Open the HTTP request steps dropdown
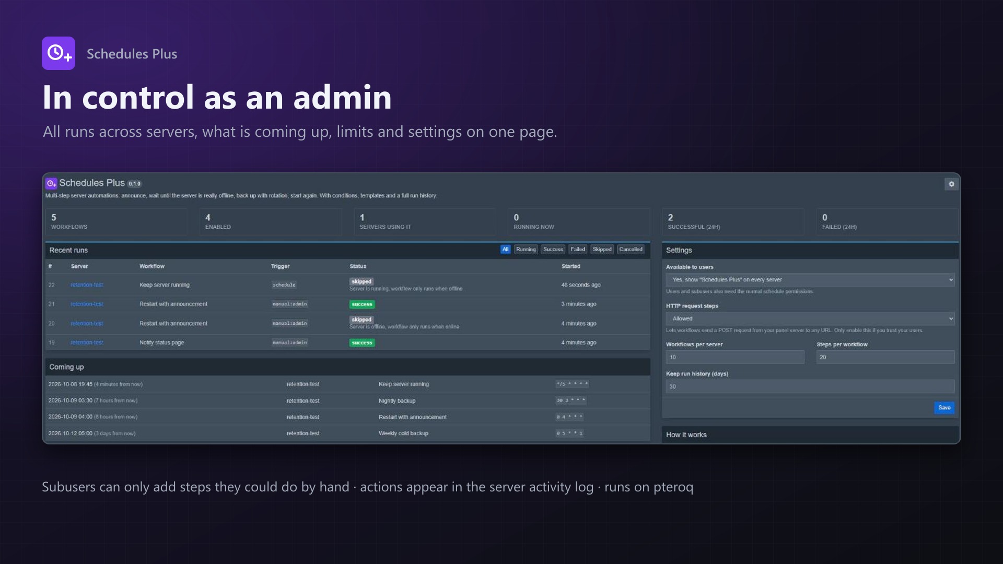This screenshot has width=1003, height=564. pos(810,319)
